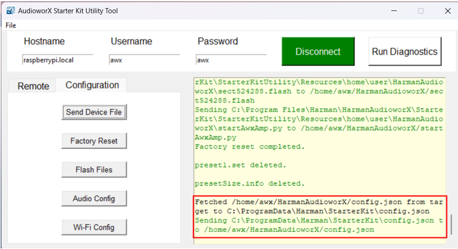458x249 pixels.
Task: Close the AudioworX Starter Kit Utility Tool
Action: [x=448, y=11]
